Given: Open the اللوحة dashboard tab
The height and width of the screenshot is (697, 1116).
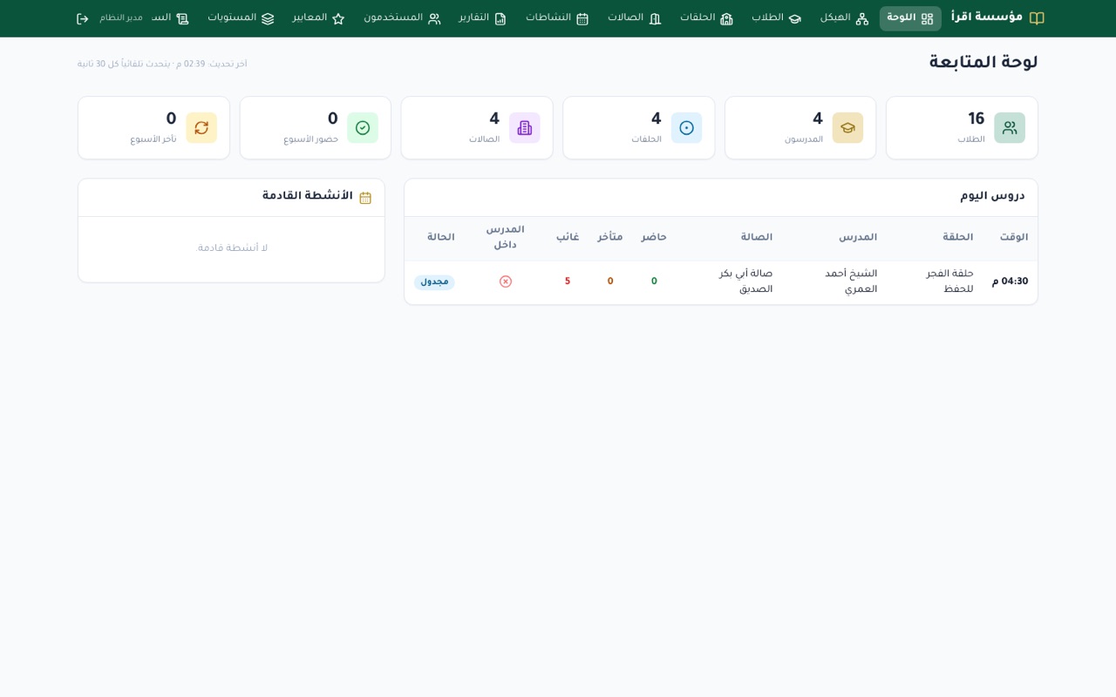Looking at the screenshot, I should (910, 18).
